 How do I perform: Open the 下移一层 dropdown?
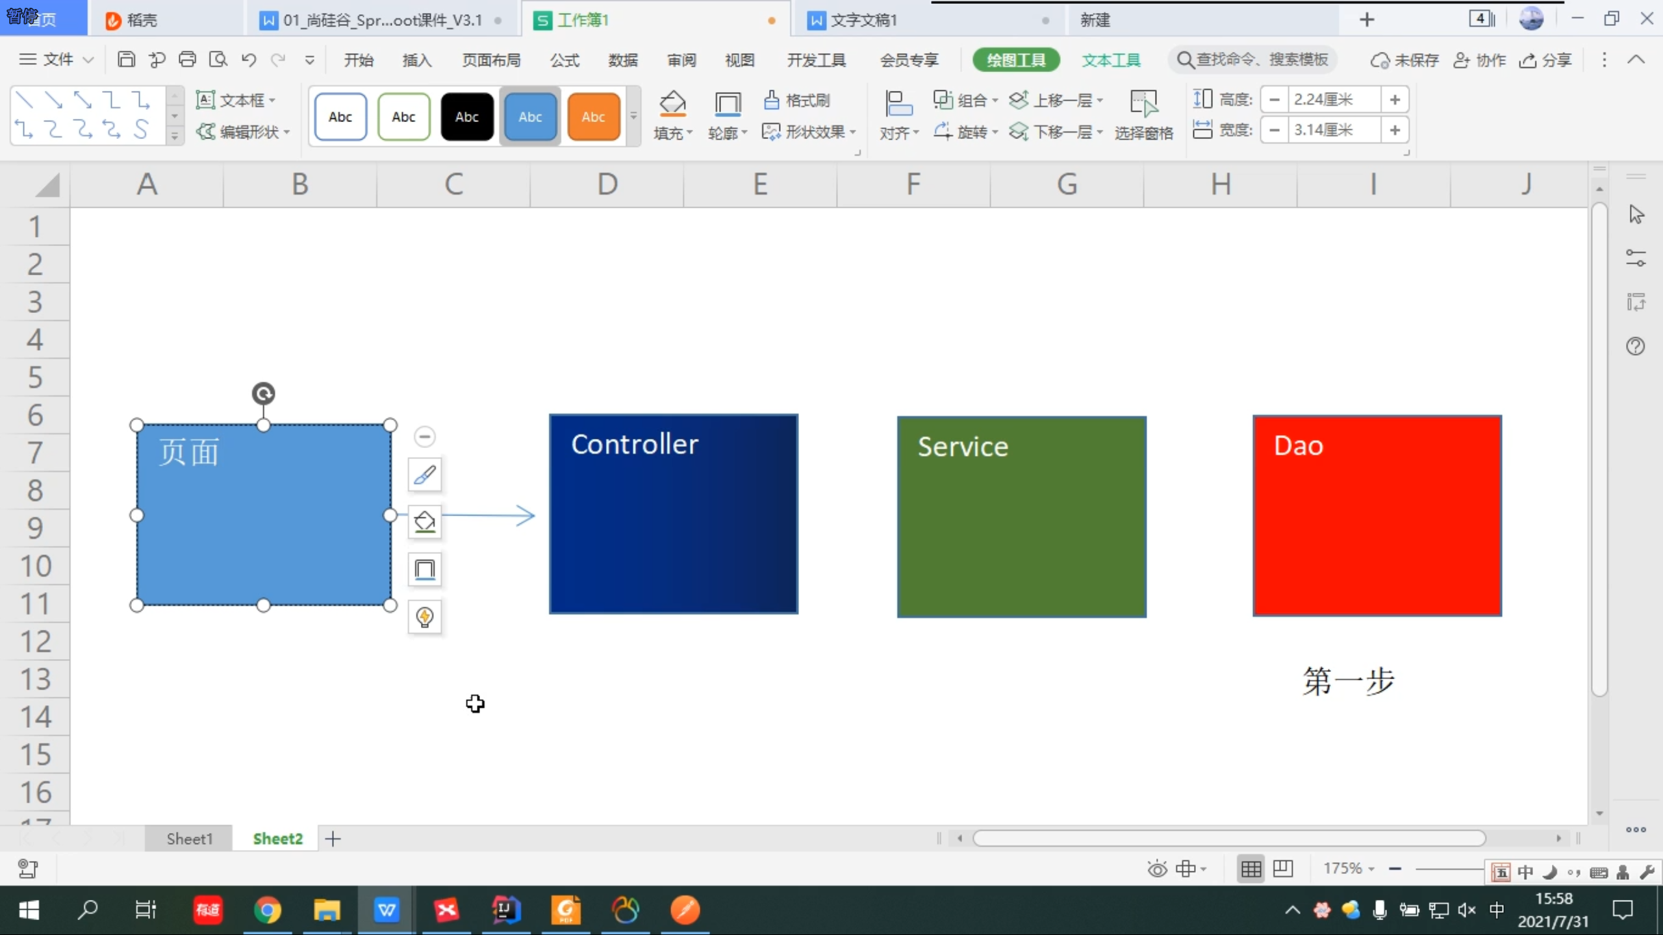[1056, 132]
